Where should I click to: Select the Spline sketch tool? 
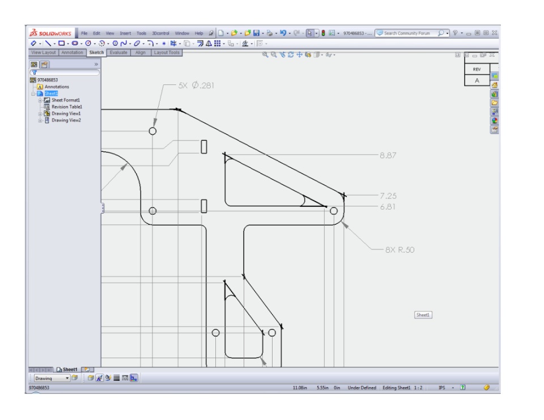pos(124,44)
